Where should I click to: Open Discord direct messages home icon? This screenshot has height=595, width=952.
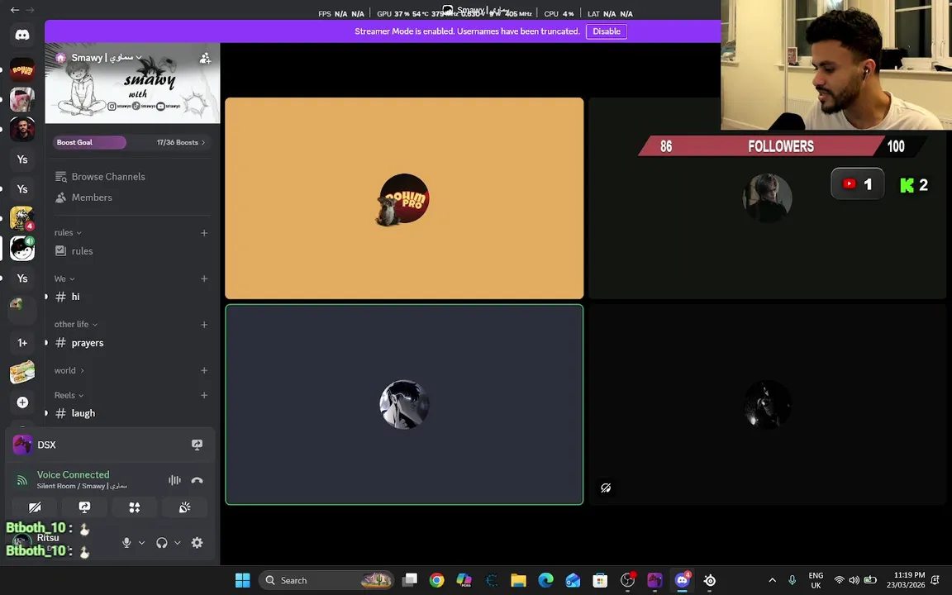coord(22,35)
